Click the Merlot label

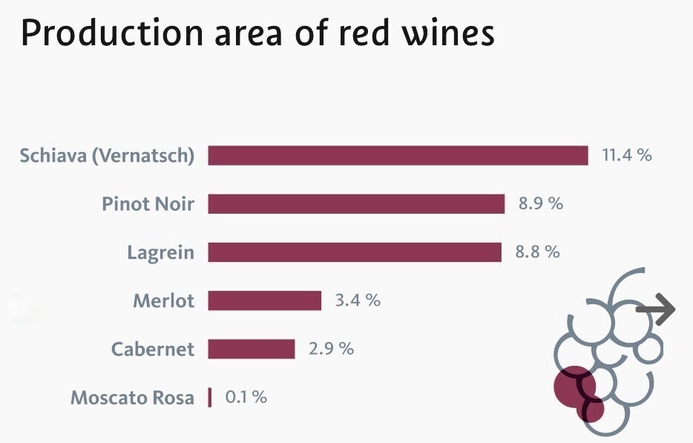(x=163, y=301)
